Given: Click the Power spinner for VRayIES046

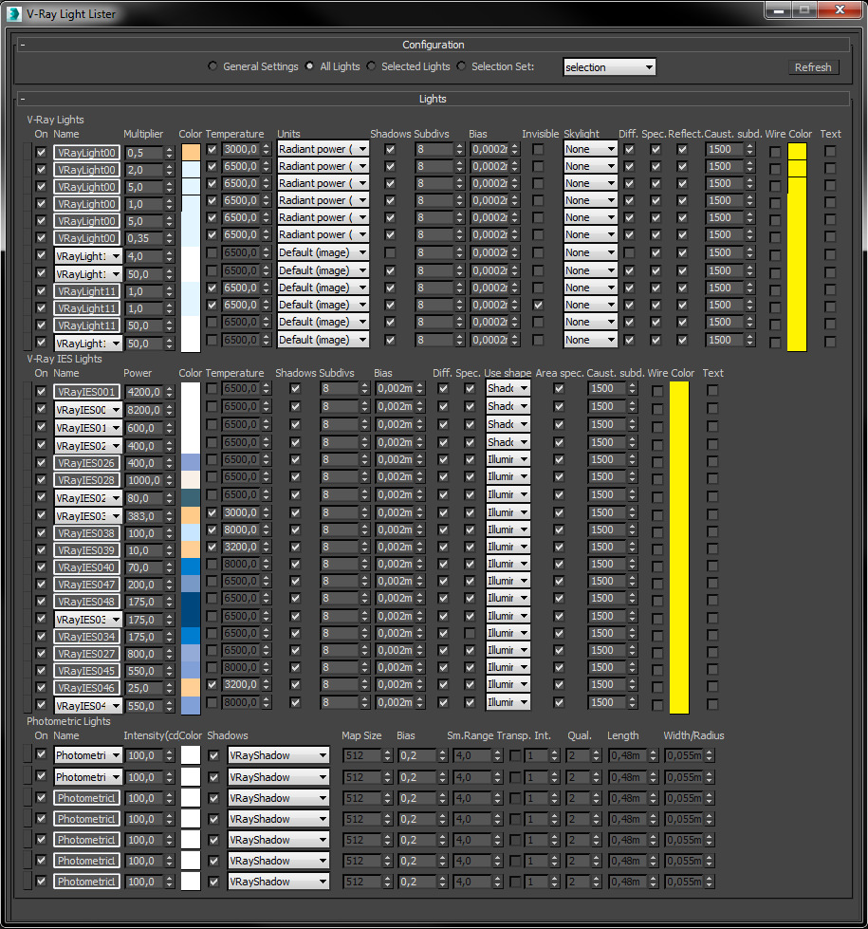Looking at the screenshot, I should [x=170, y=688].
